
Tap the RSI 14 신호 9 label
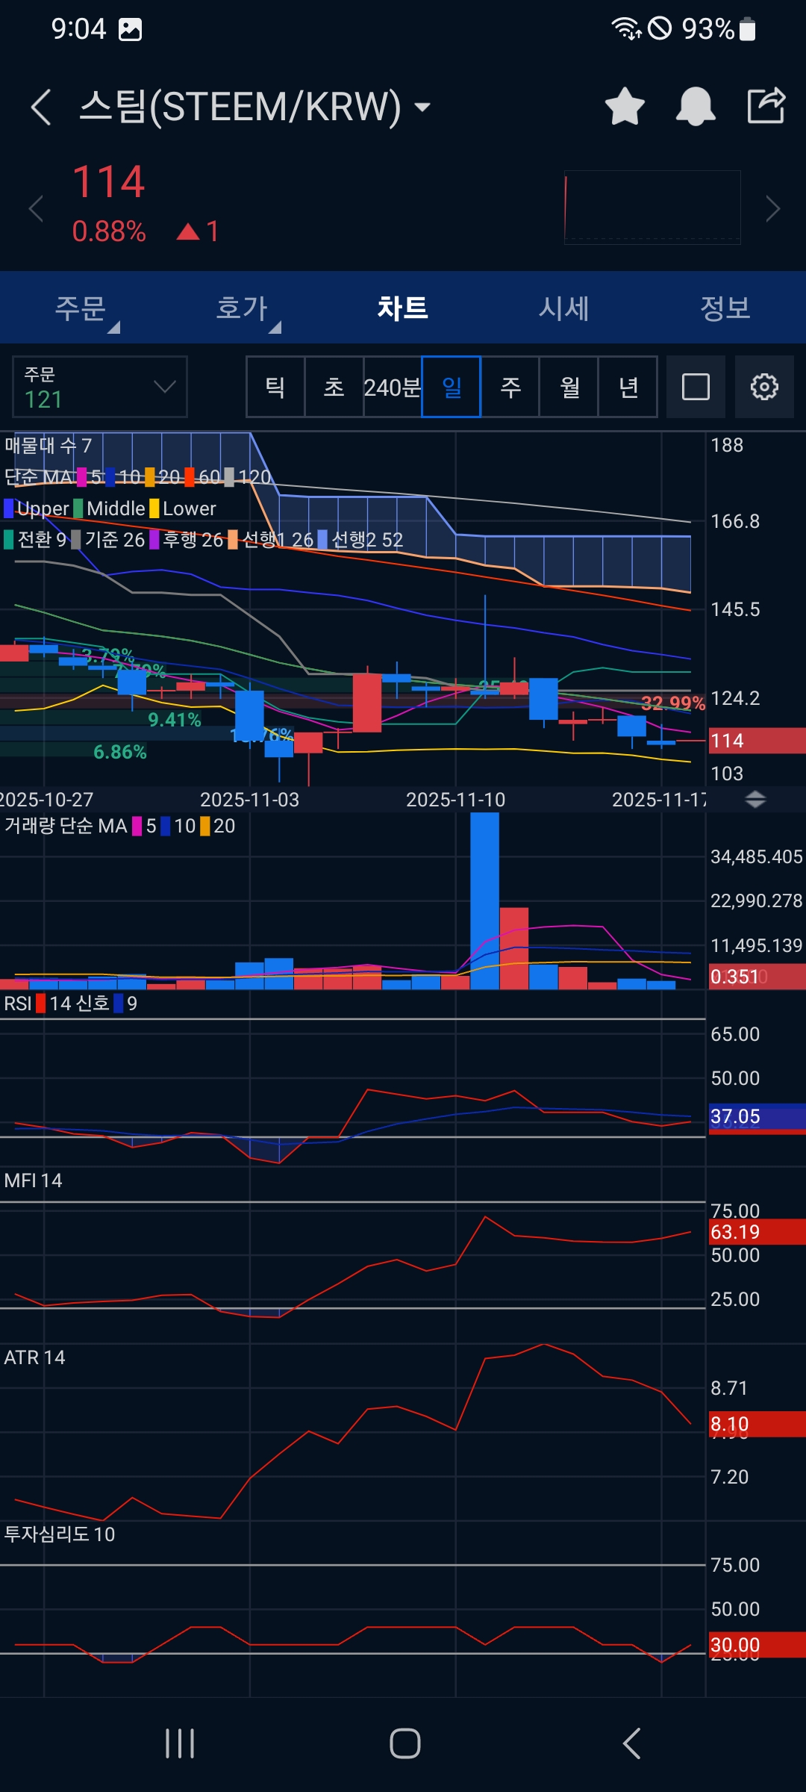[x=70, y=1004]
